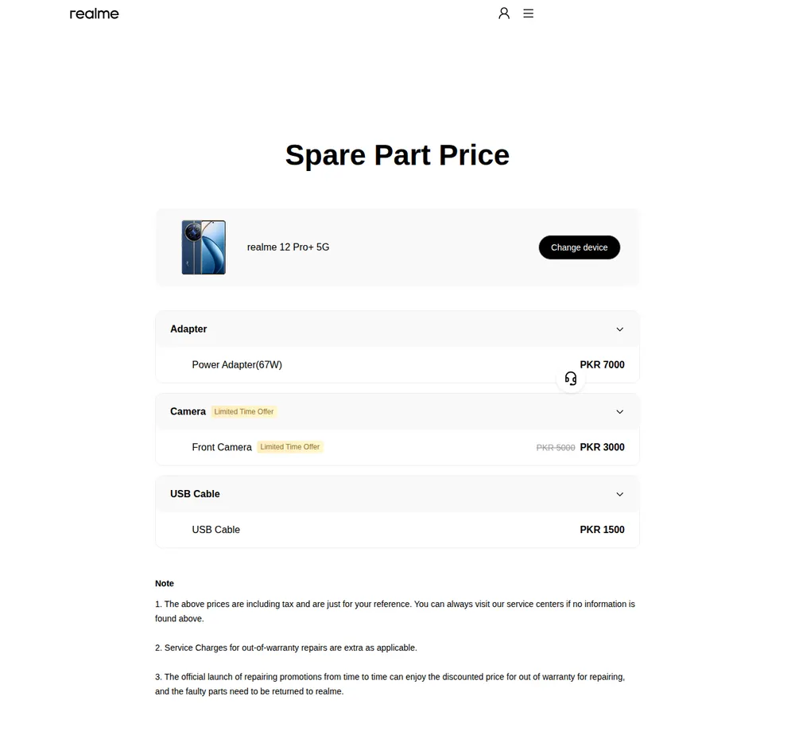Open the headset customer support icon
The width and height of the screenshot is (795, 735).
tap(571, 379)
